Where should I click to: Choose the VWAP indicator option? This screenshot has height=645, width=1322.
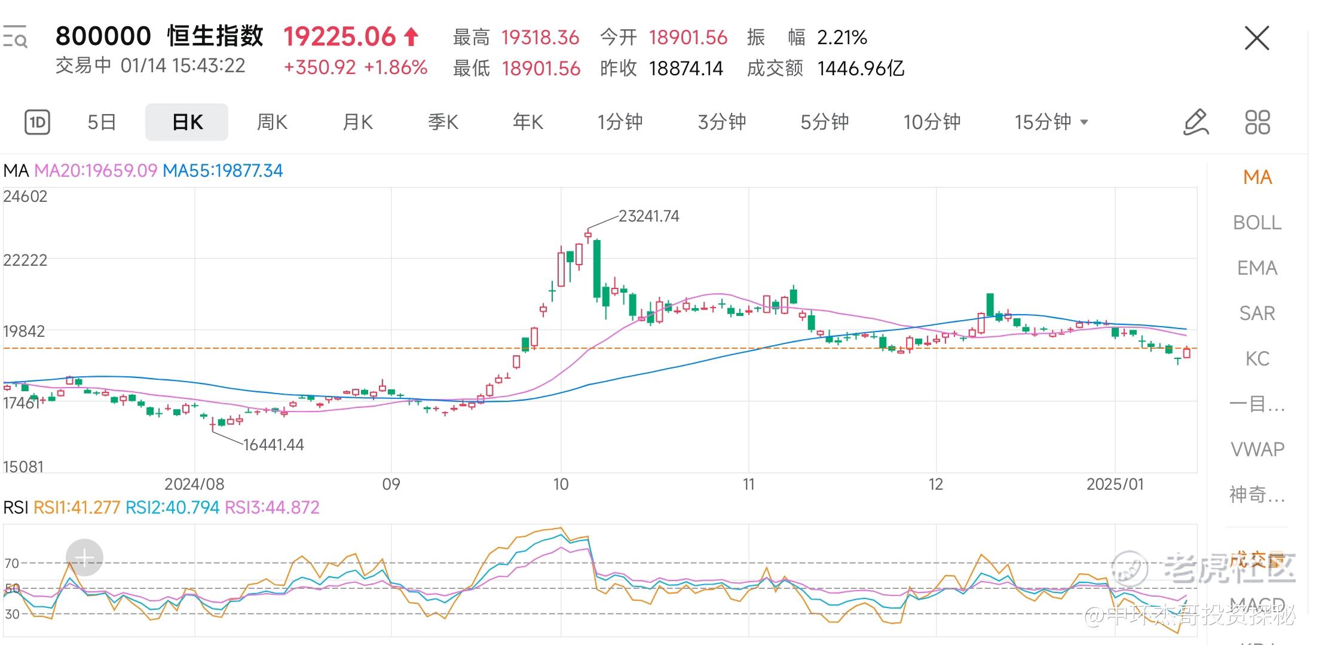coord(1257,449)
